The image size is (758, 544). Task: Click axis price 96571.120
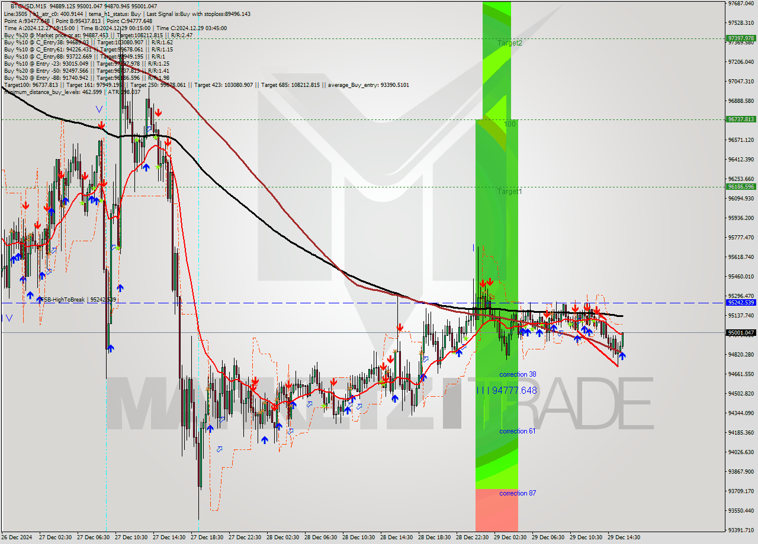pyautogui.click(x=741, y=140)
